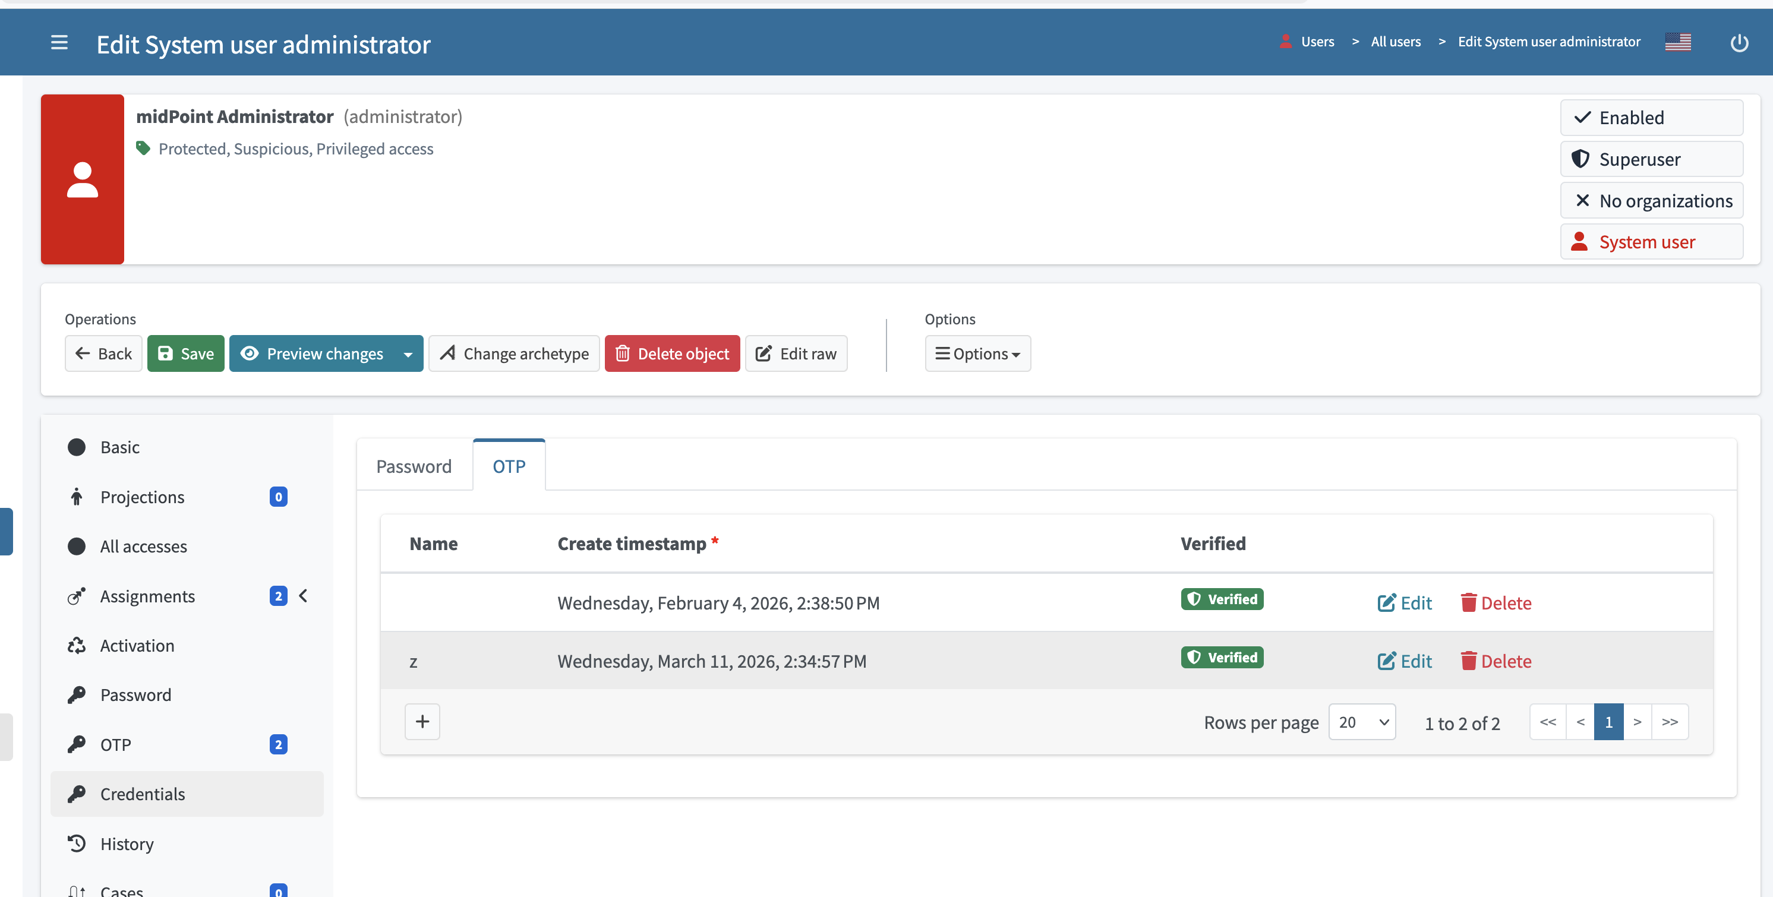Open the hamburger main menu

tap(59, 43)
